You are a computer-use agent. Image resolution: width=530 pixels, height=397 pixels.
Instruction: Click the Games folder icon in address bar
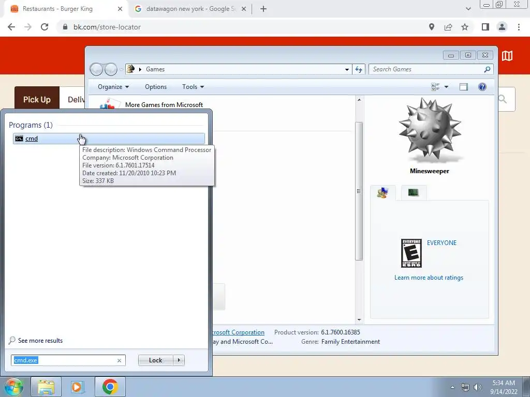(x=131, y=69)
